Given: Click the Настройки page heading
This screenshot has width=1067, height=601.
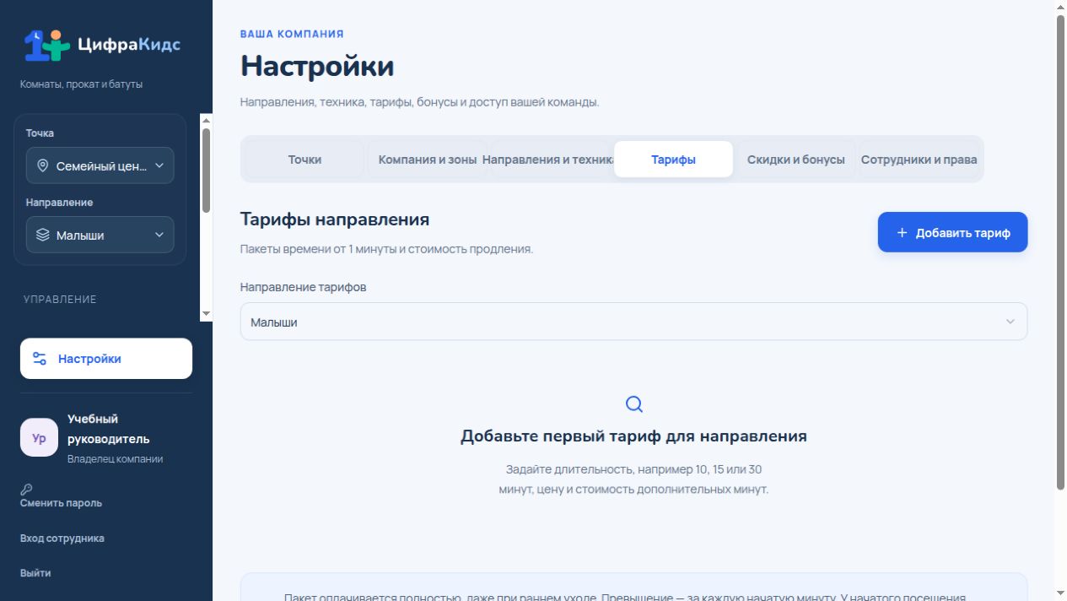Looking at the screenshot, I should point(317,66).
